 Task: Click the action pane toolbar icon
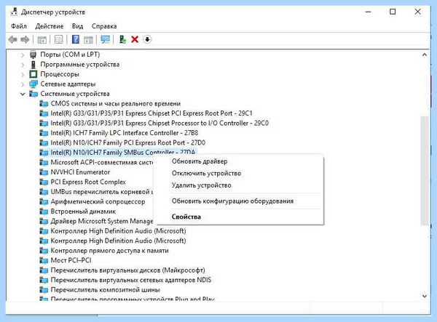click(x=88, y=39)
